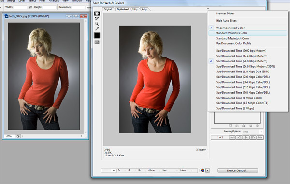This screenshot has width=290, height=184.
Task: Play the animation
Action: [246, 137]
